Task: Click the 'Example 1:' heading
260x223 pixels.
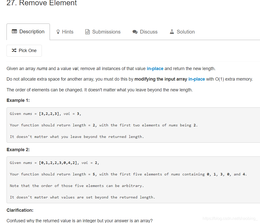Action: tap(18, 100)
